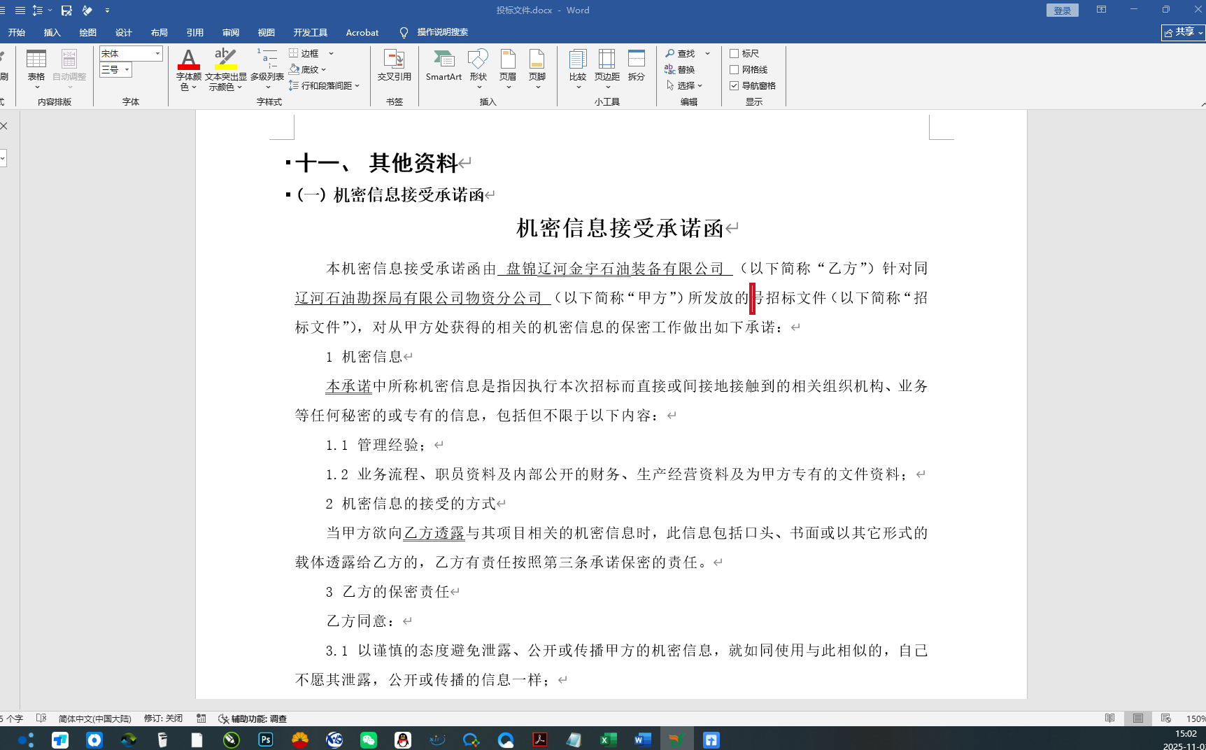
Task: Click the ribbon display options icon
Action: tap(1101, 10)
